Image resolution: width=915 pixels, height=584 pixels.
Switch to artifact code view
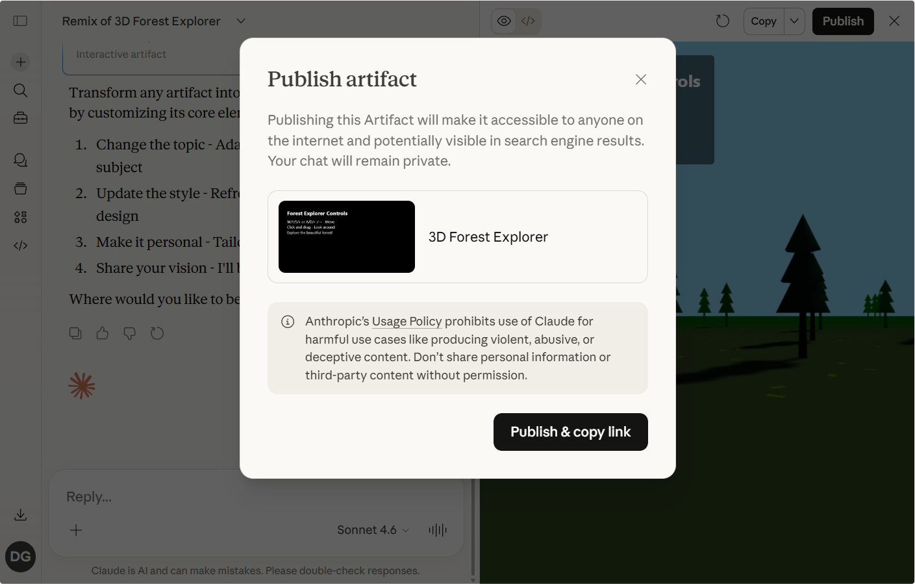[x=529, y=21]
